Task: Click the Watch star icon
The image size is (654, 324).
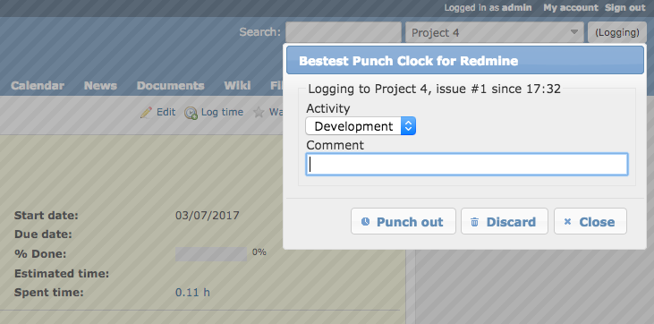Action: (259, 112)
